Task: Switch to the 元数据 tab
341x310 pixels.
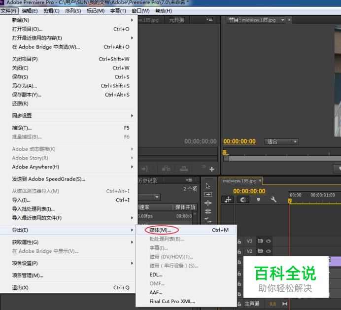Action: pos(176,20)
